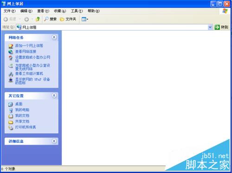
Task: Click the 我的电脑 computer icon
Action: 11,110
